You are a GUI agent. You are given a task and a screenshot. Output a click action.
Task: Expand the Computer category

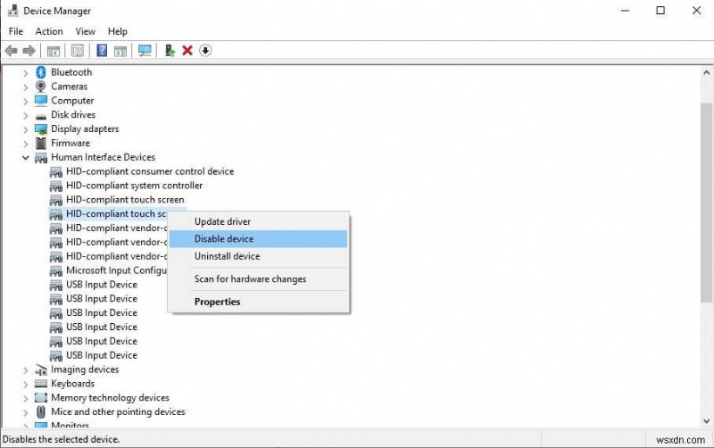[x=26, y=101]
